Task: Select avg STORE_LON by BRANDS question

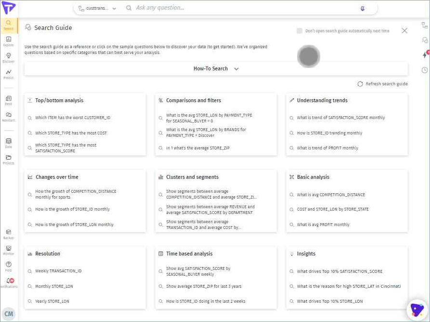Action: tap(206, 133)
